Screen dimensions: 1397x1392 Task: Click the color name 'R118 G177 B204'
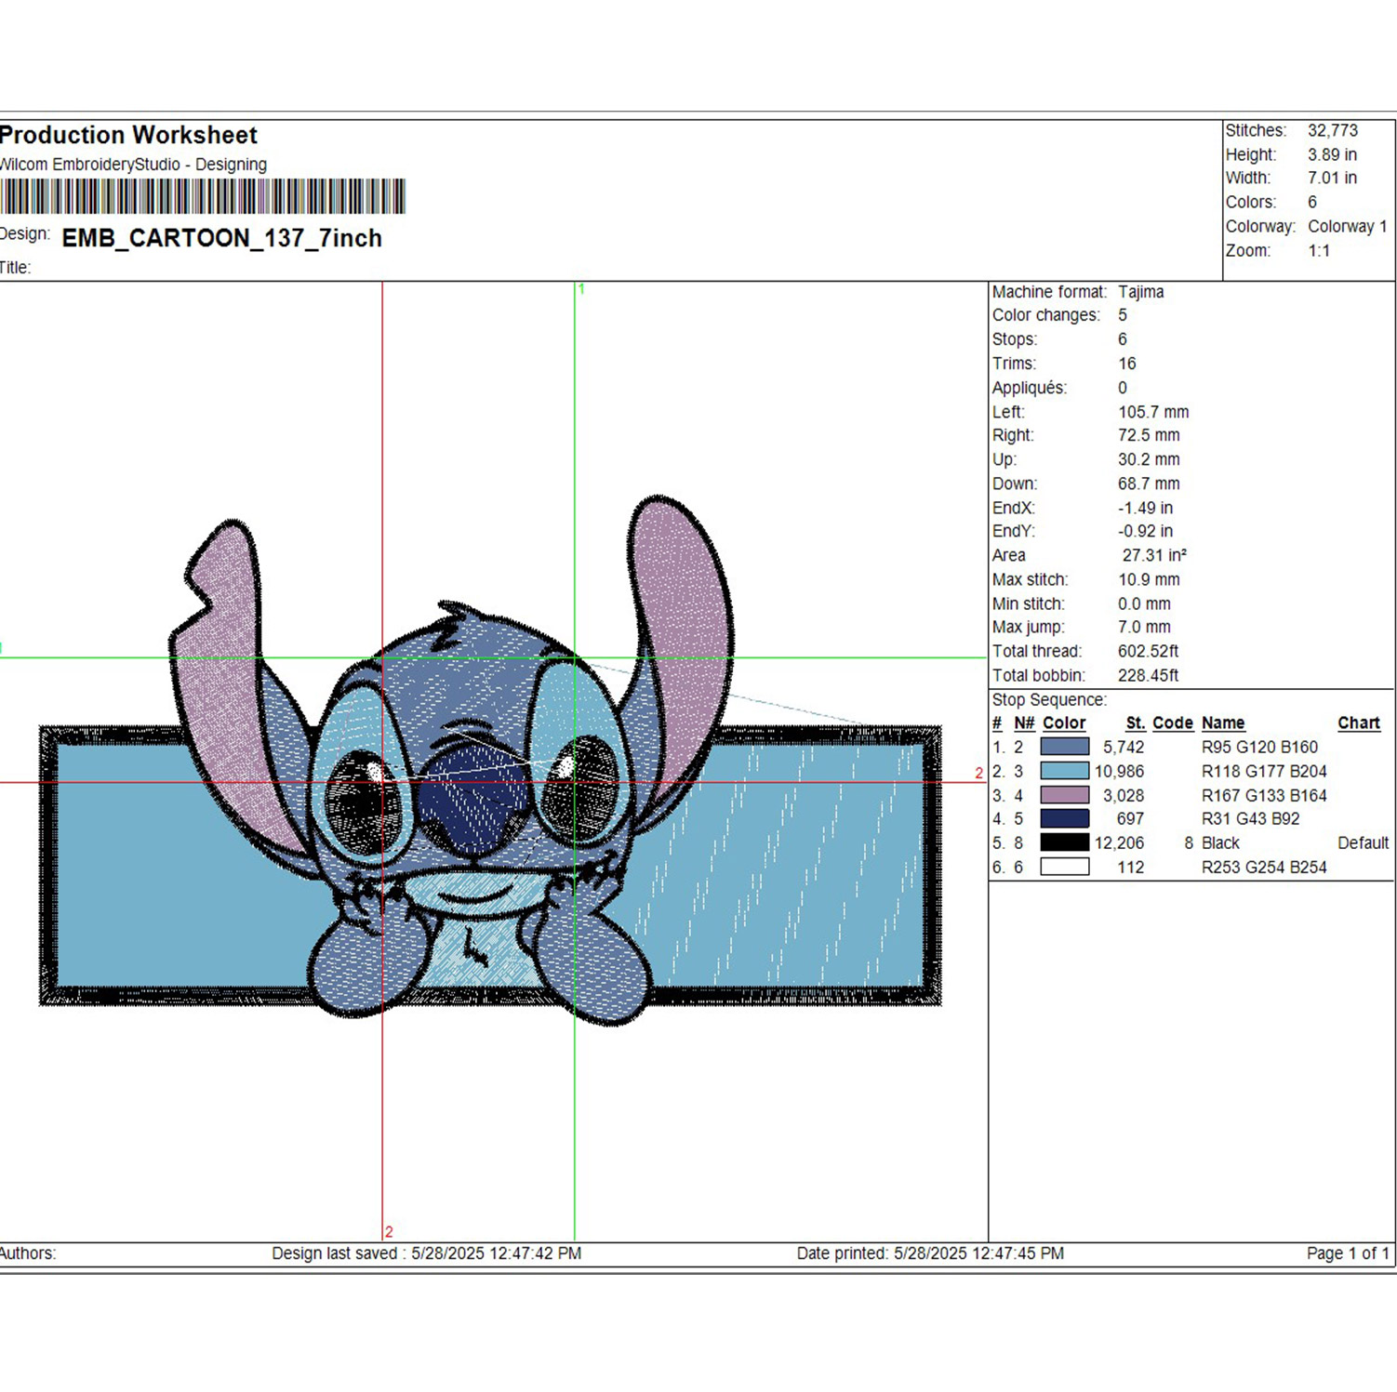click(x=1264, y=771)
